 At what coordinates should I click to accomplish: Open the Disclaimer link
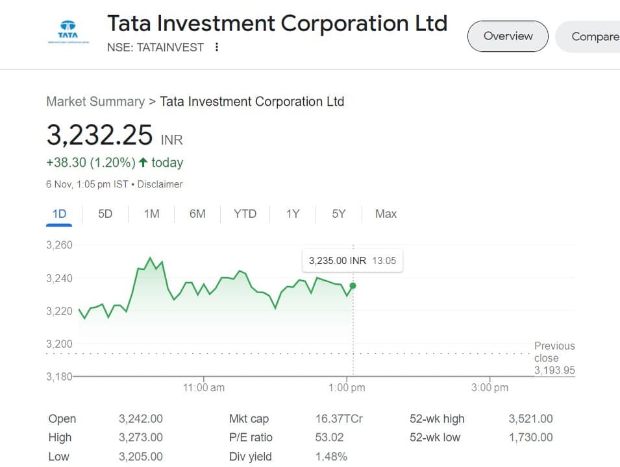click(x=160, y=184)
